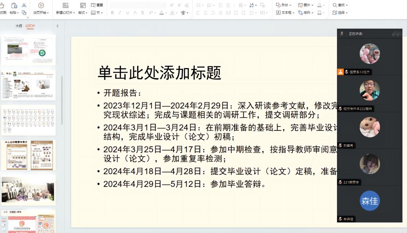
Task: Click the Find (查找) magnifier icon
Action: point(335,5)
